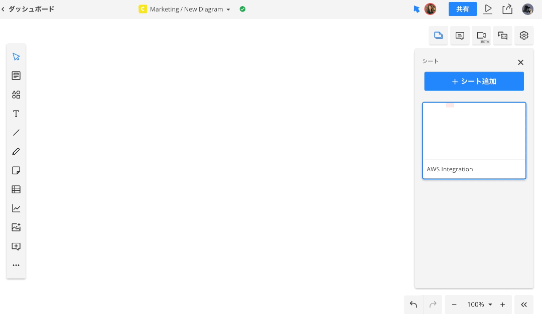This screenshot has height=321, width=542.
Task: Toggle the comments panel
Action: 460,36
